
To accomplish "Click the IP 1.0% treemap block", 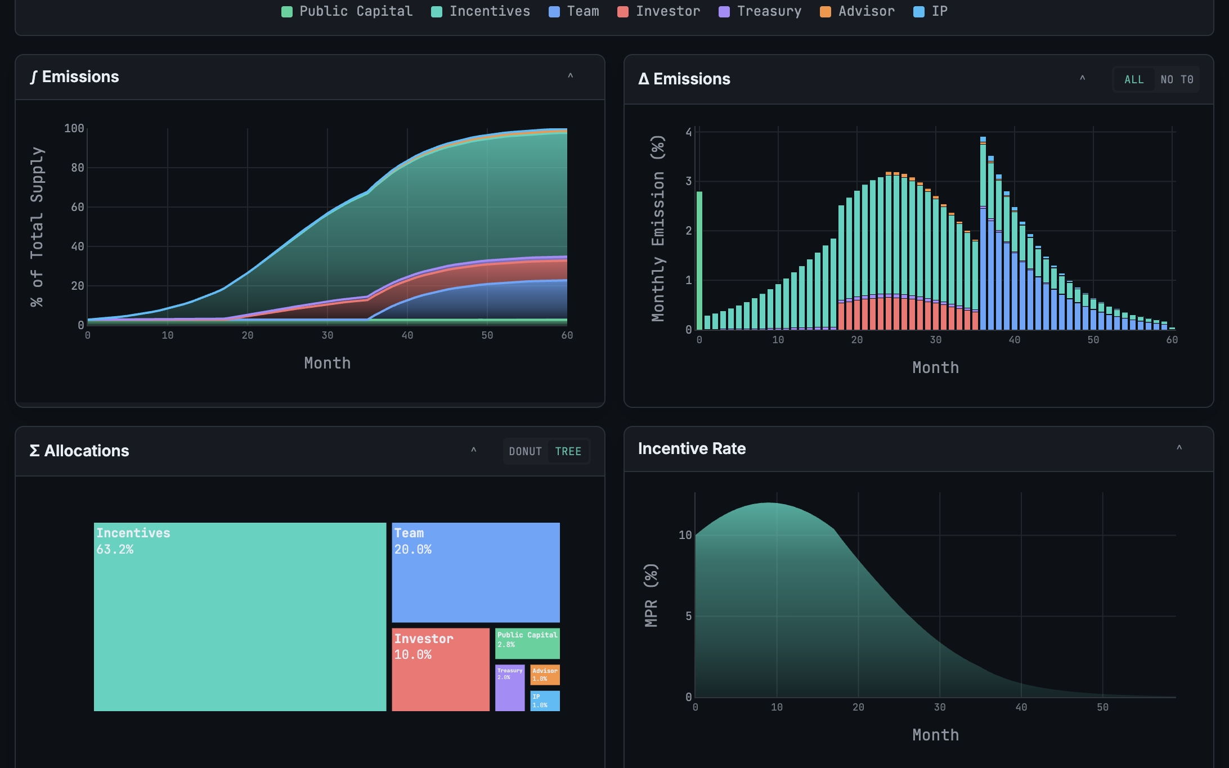I will coord(545,700).
